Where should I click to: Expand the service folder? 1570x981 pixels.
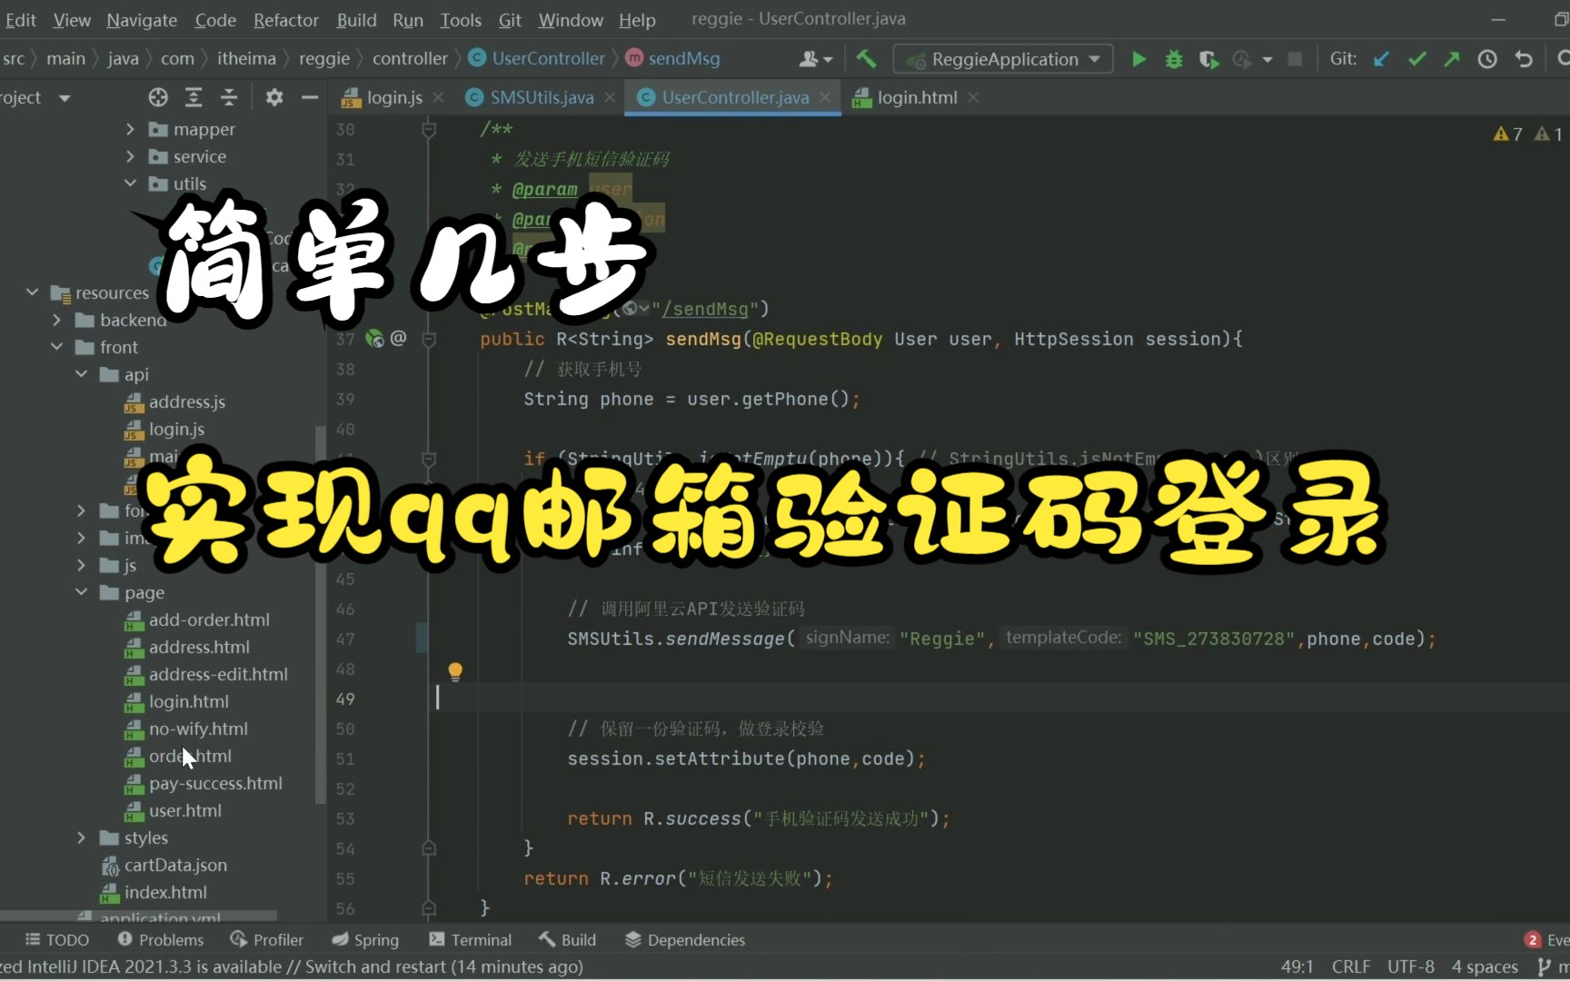[130, 157]
